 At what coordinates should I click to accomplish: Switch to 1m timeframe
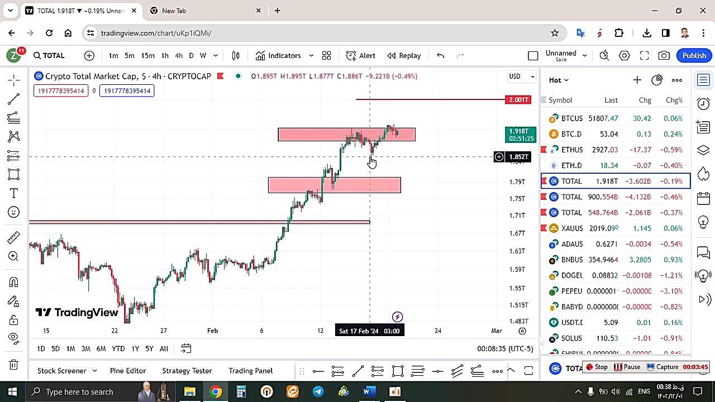pos(113,55)
